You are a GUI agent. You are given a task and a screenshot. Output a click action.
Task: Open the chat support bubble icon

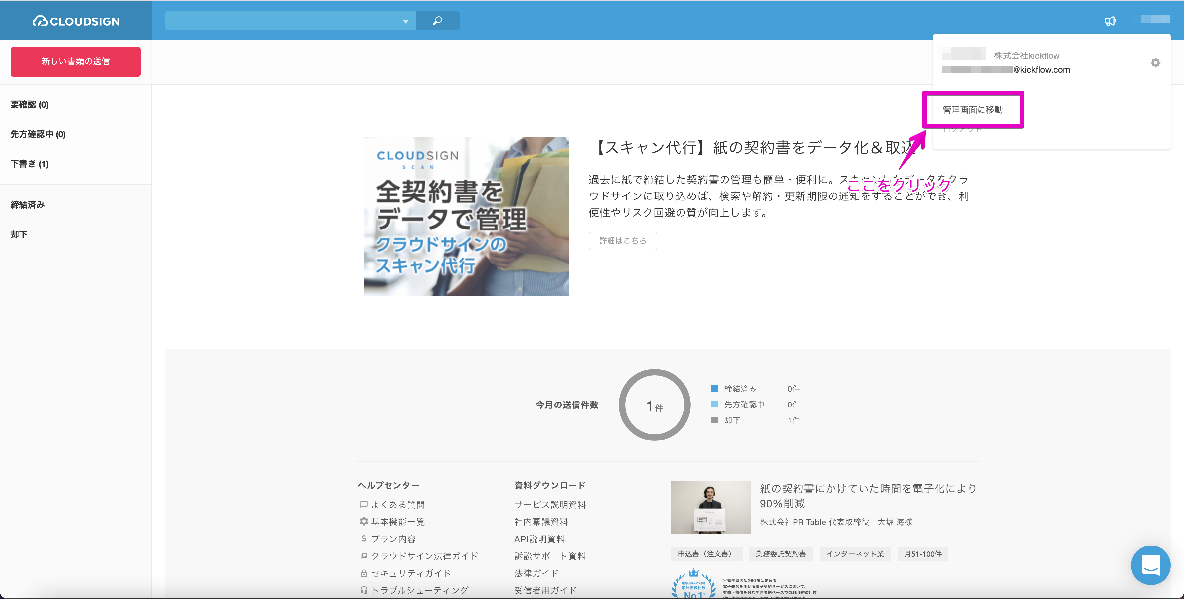[1150, 565]
